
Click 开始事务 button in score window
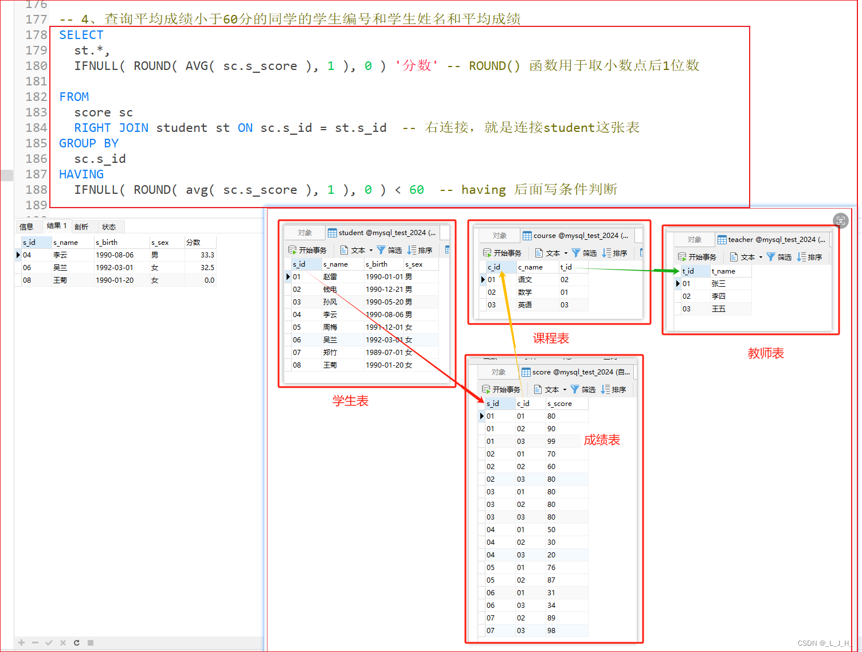tap(501, 389)
